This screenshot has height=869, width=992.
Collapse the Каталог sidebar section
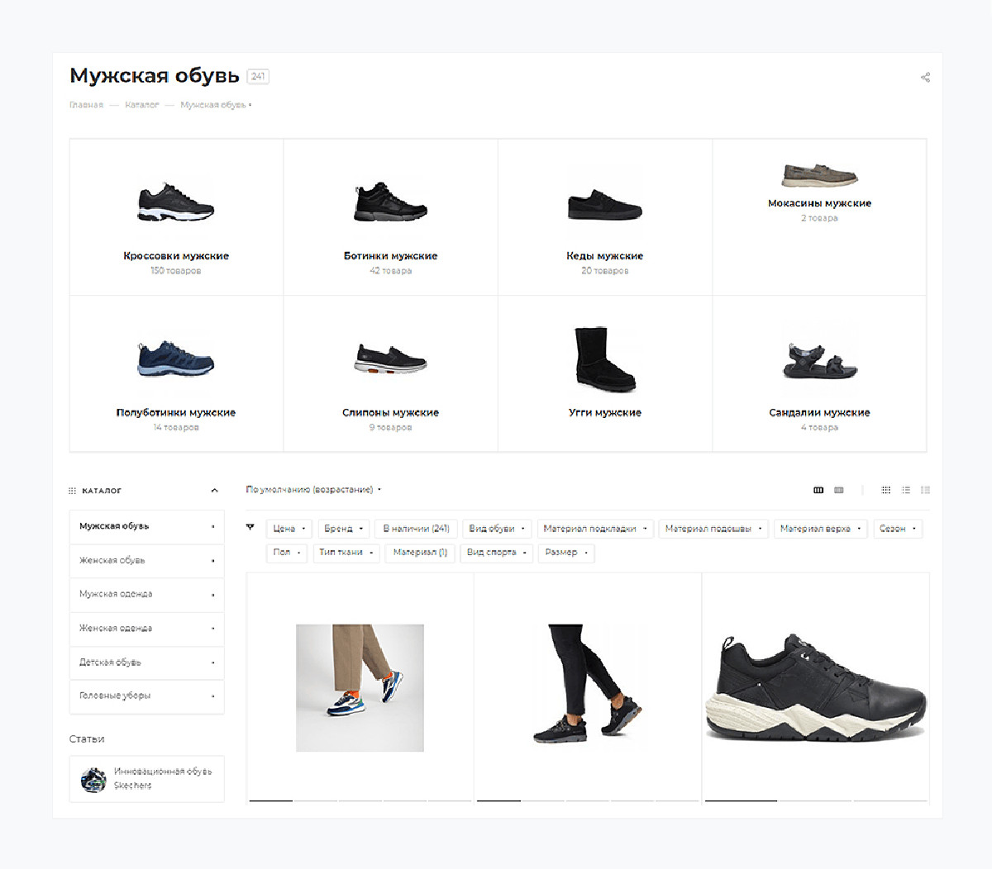(x=214, y=491)
